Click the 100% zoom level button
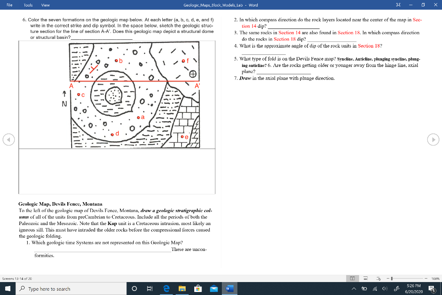The image size is (442, 295). (x=435, y=278)
